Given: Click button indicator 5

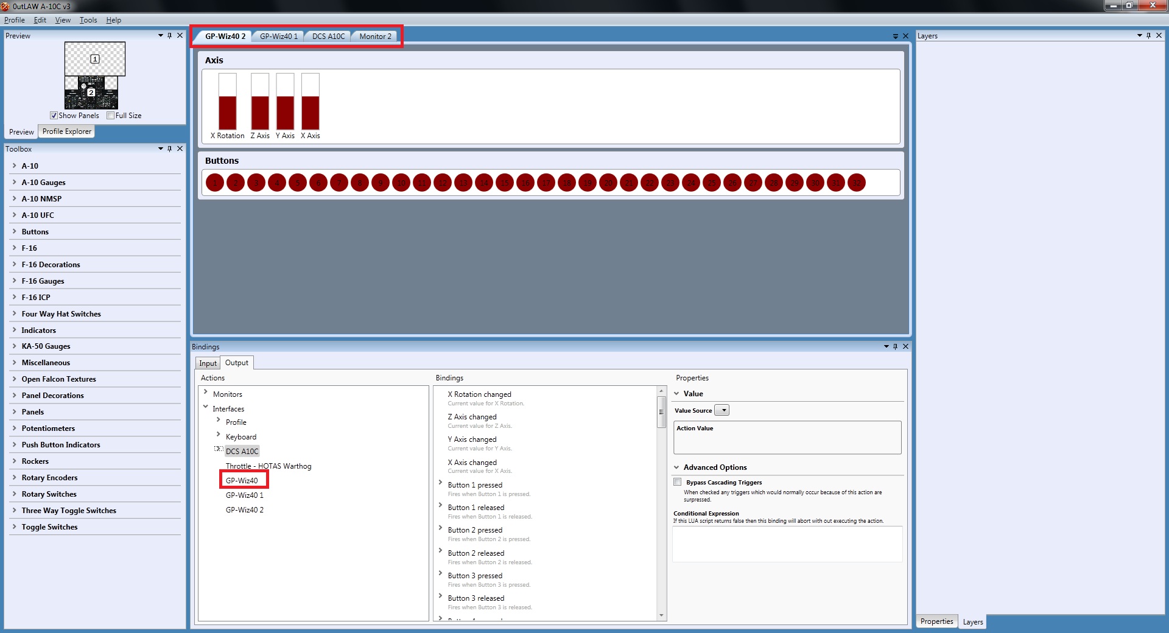Looking at the screenshot, I should tap(298, 183).
